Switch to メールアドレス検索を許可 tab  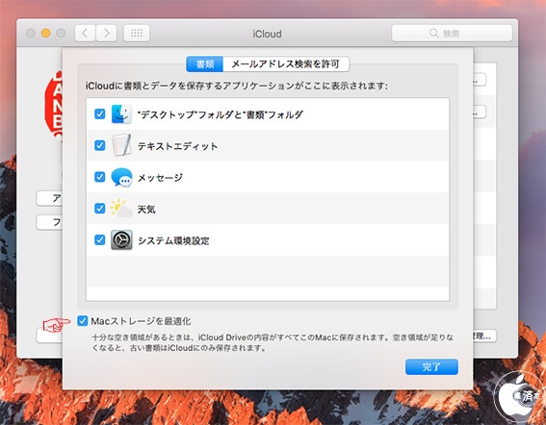(x=286, y=64)
